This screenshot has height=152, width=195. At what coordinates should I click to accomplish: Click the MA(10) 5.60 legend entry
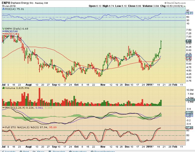tap(10, 31)
